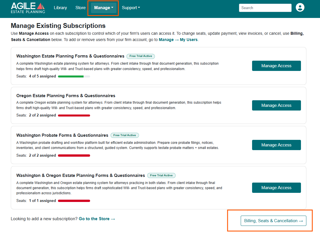Expand the Support dropdown menu
Screen dimensions: 320x233
131,8
